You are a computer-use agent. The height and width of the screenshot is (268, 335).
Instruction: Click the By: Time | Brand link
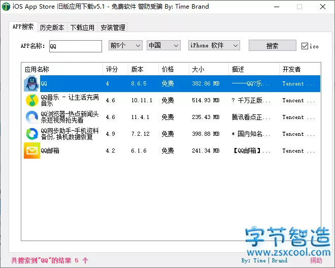click(x=264, y=260)
